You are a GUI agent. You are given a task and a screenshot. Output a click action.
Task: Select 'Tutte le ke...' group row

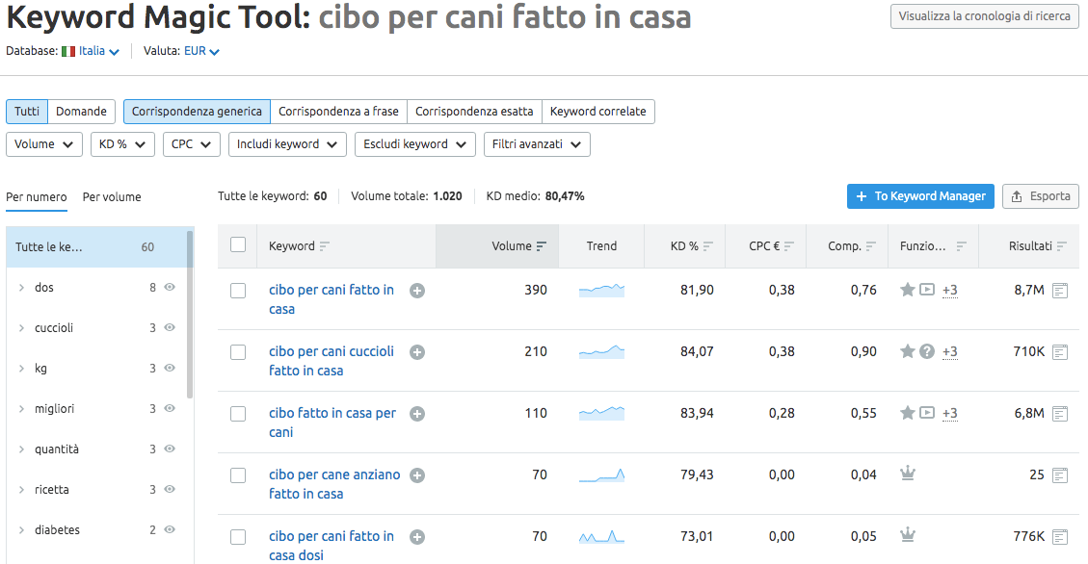97,246
